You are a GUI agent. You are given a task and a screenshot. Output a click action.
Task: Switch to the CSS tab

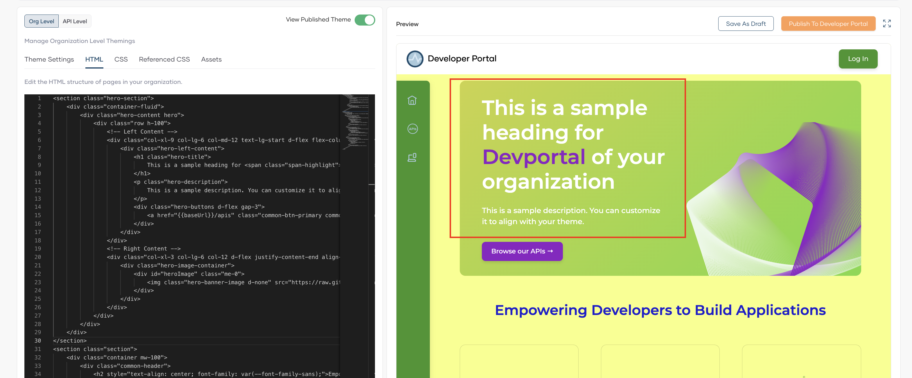tap(121, 59)
